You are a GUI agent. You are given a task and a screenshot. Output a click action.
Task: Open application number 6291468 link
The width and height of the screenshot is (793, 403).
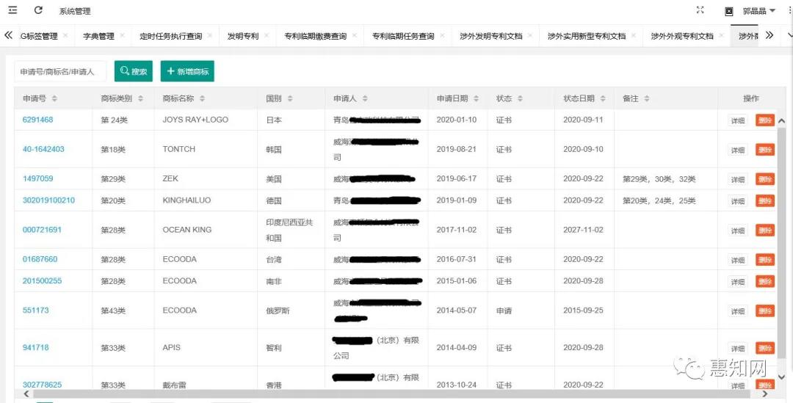[x=37, y=120]
